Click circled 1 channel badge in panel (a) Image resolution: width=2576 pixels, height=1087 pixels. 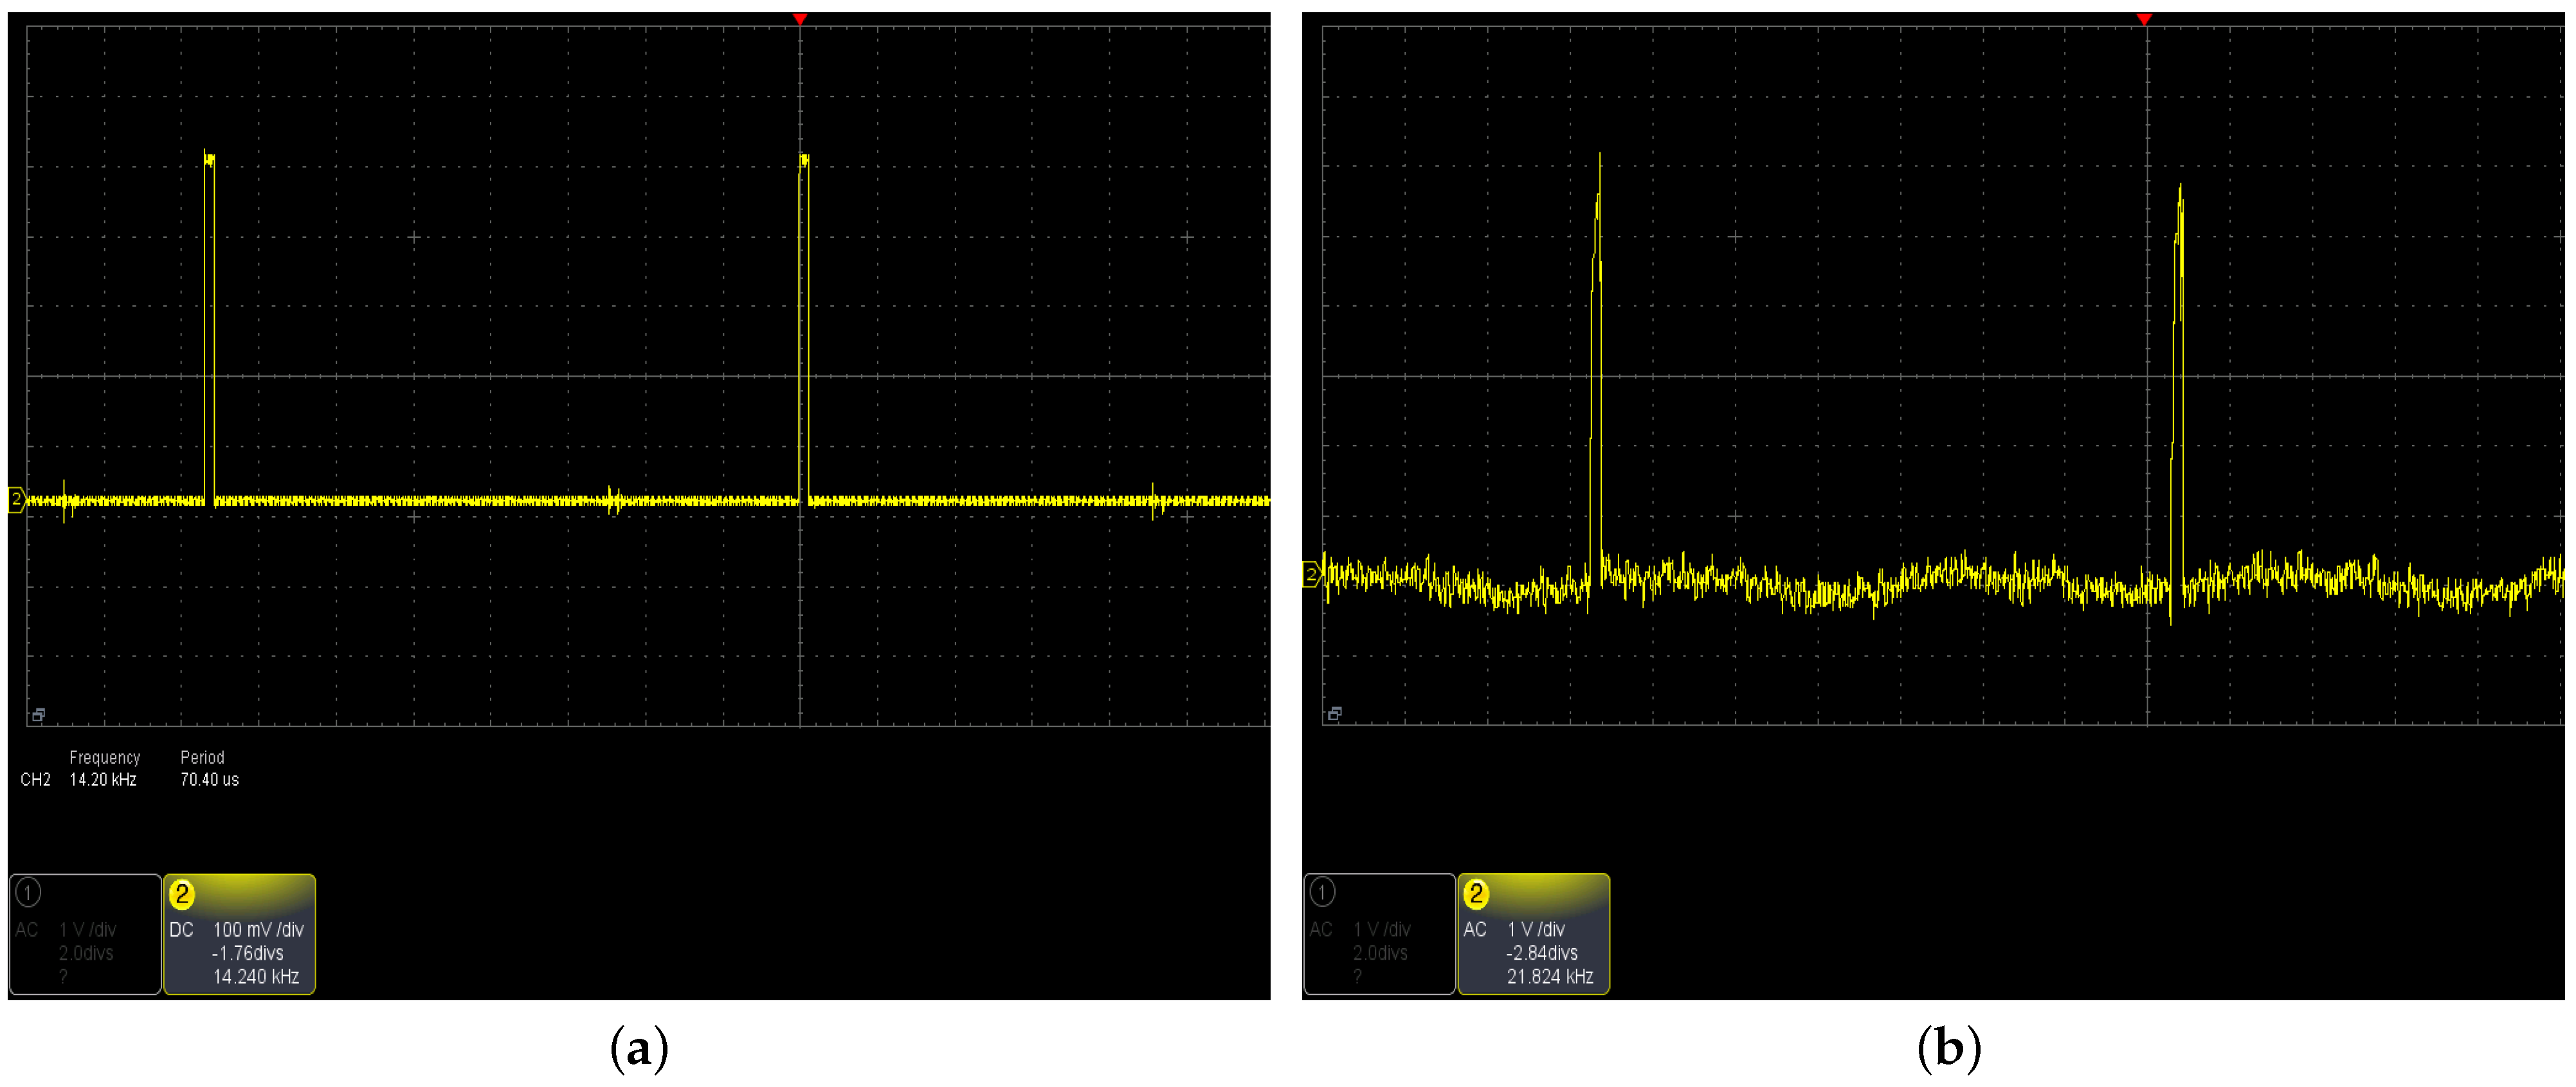pyautogui.click(x=28, y=892)
